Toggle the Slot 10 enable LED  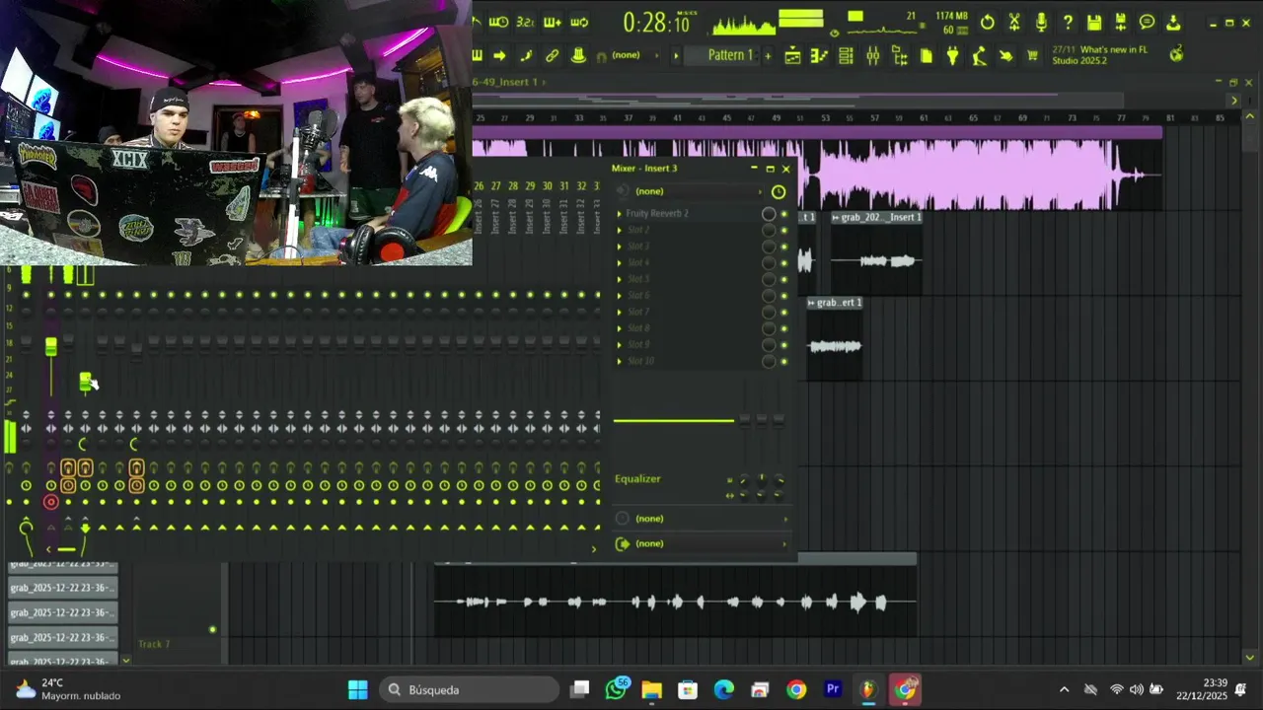[784, 361]
